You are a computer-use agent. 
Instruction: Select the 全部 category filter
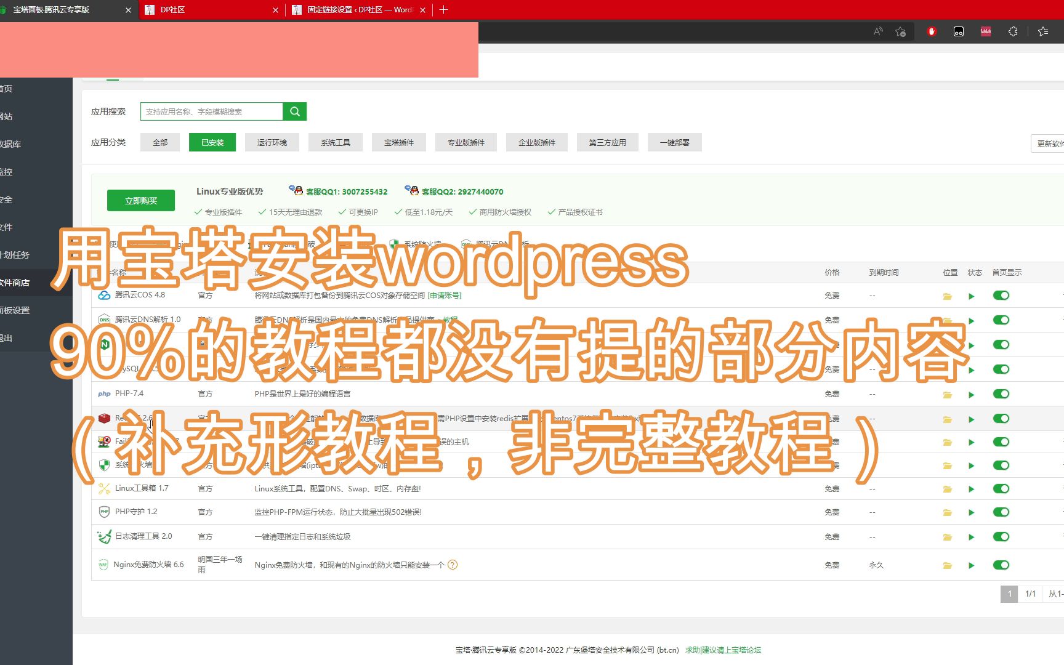(x=160, y=142)
